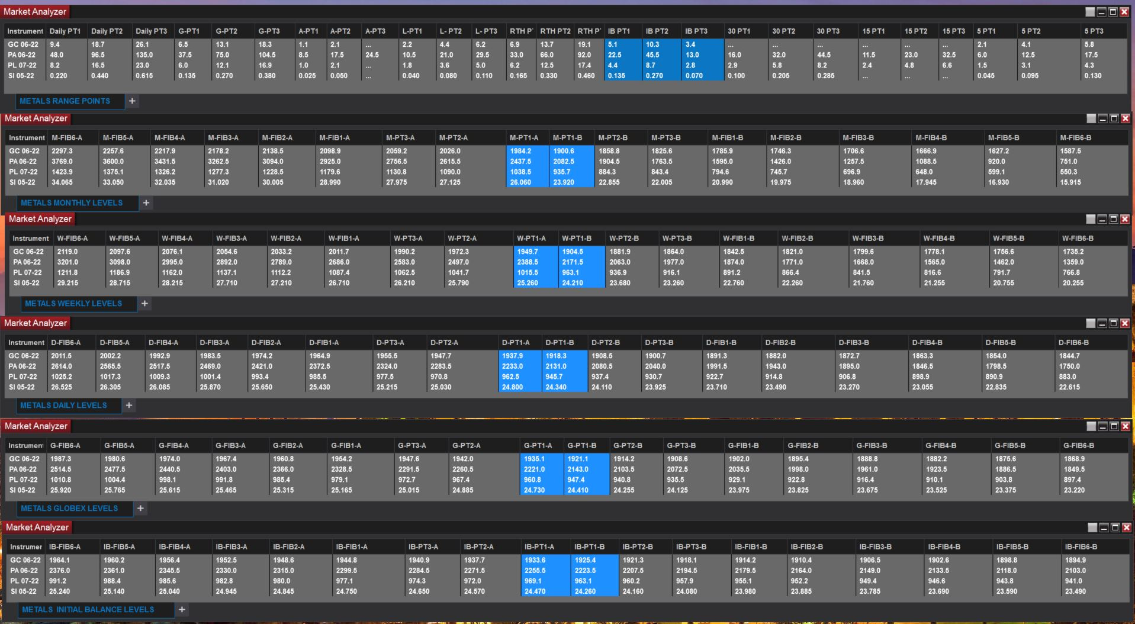Select the PL 07-22 row in Metals Weekly Levels
1135x624 pixels.
pos(569,273)
